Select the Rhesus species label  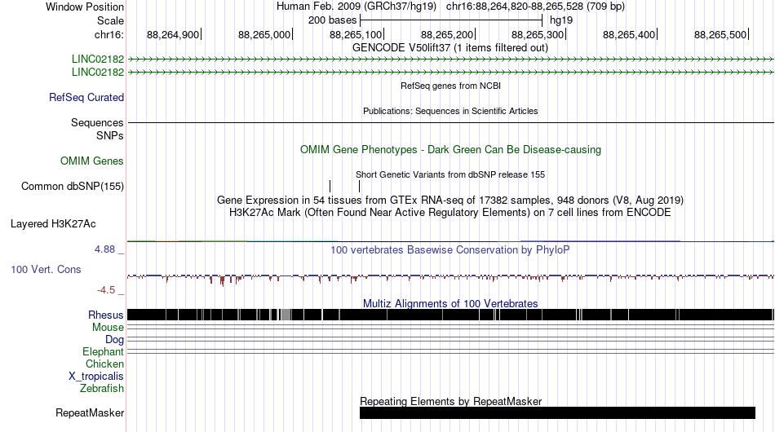tap(106, 315)
